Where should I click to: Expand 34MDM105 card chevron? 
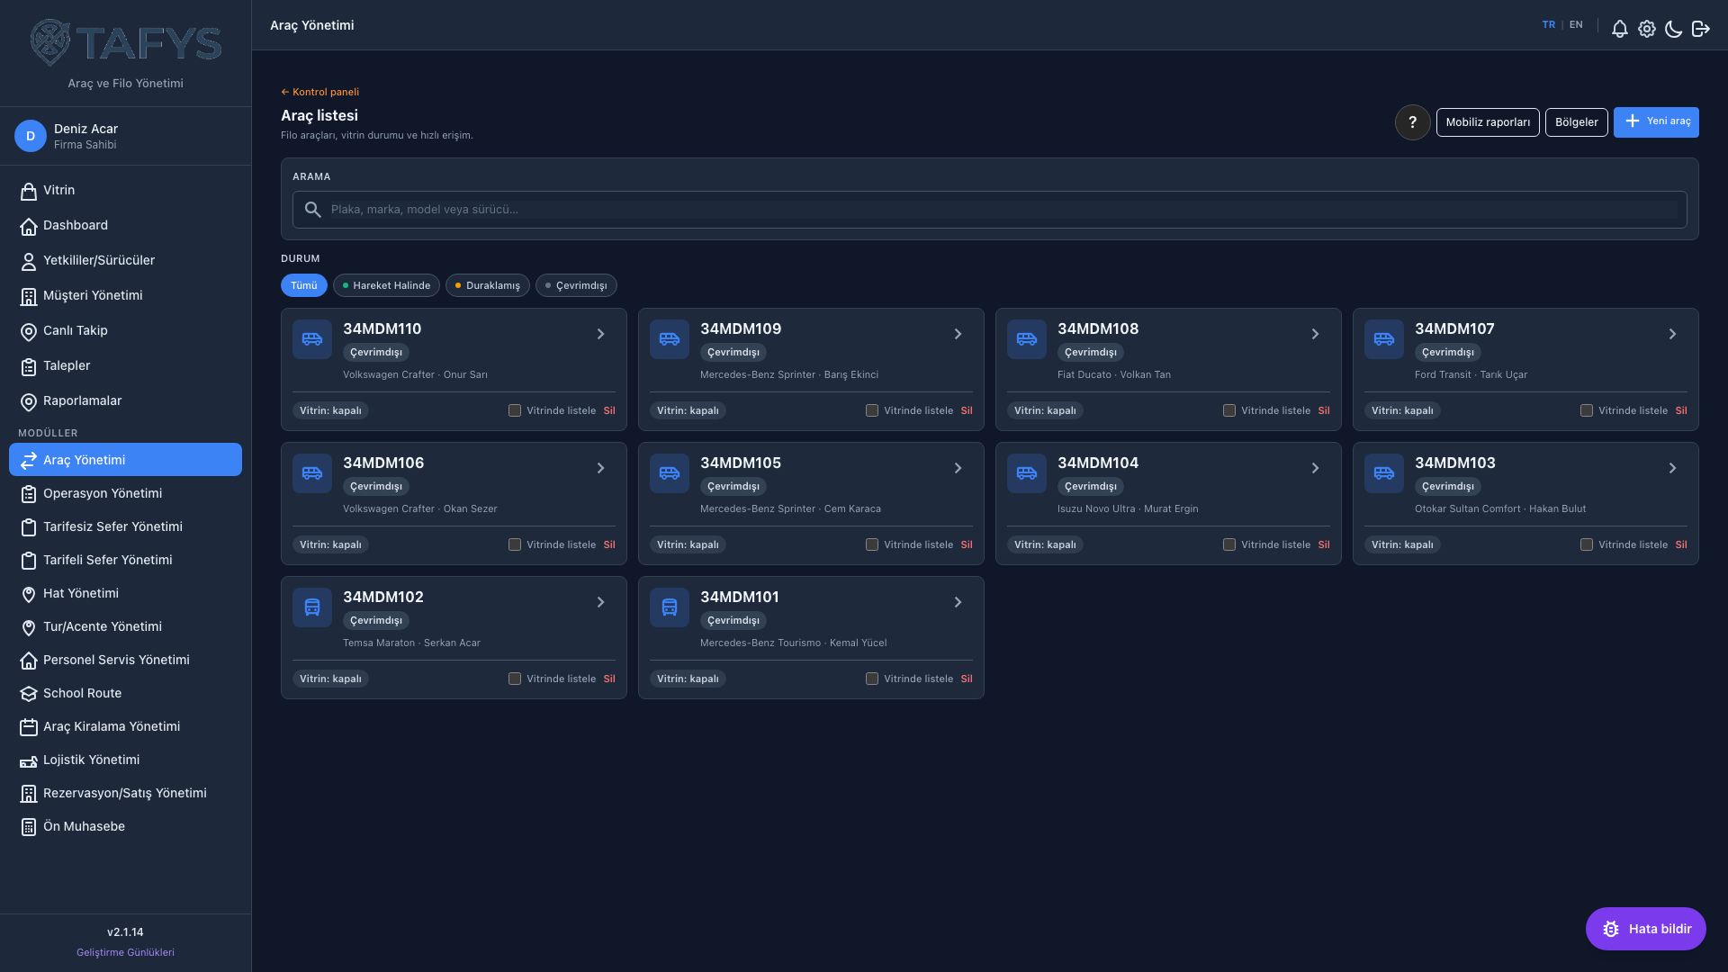(x=958, y=468)
